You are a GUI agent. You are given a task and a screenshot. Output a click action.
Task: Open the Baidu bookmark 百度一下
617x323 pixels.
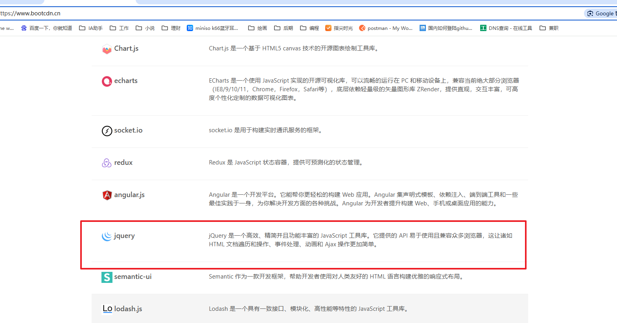tap(46, 28)
